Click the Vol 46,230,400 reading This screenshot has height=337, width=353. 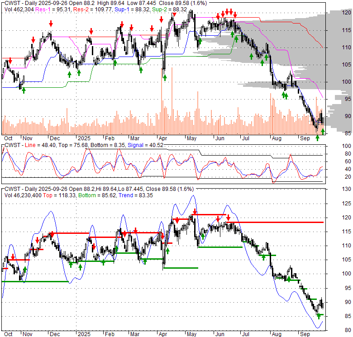tap(23, 195)
